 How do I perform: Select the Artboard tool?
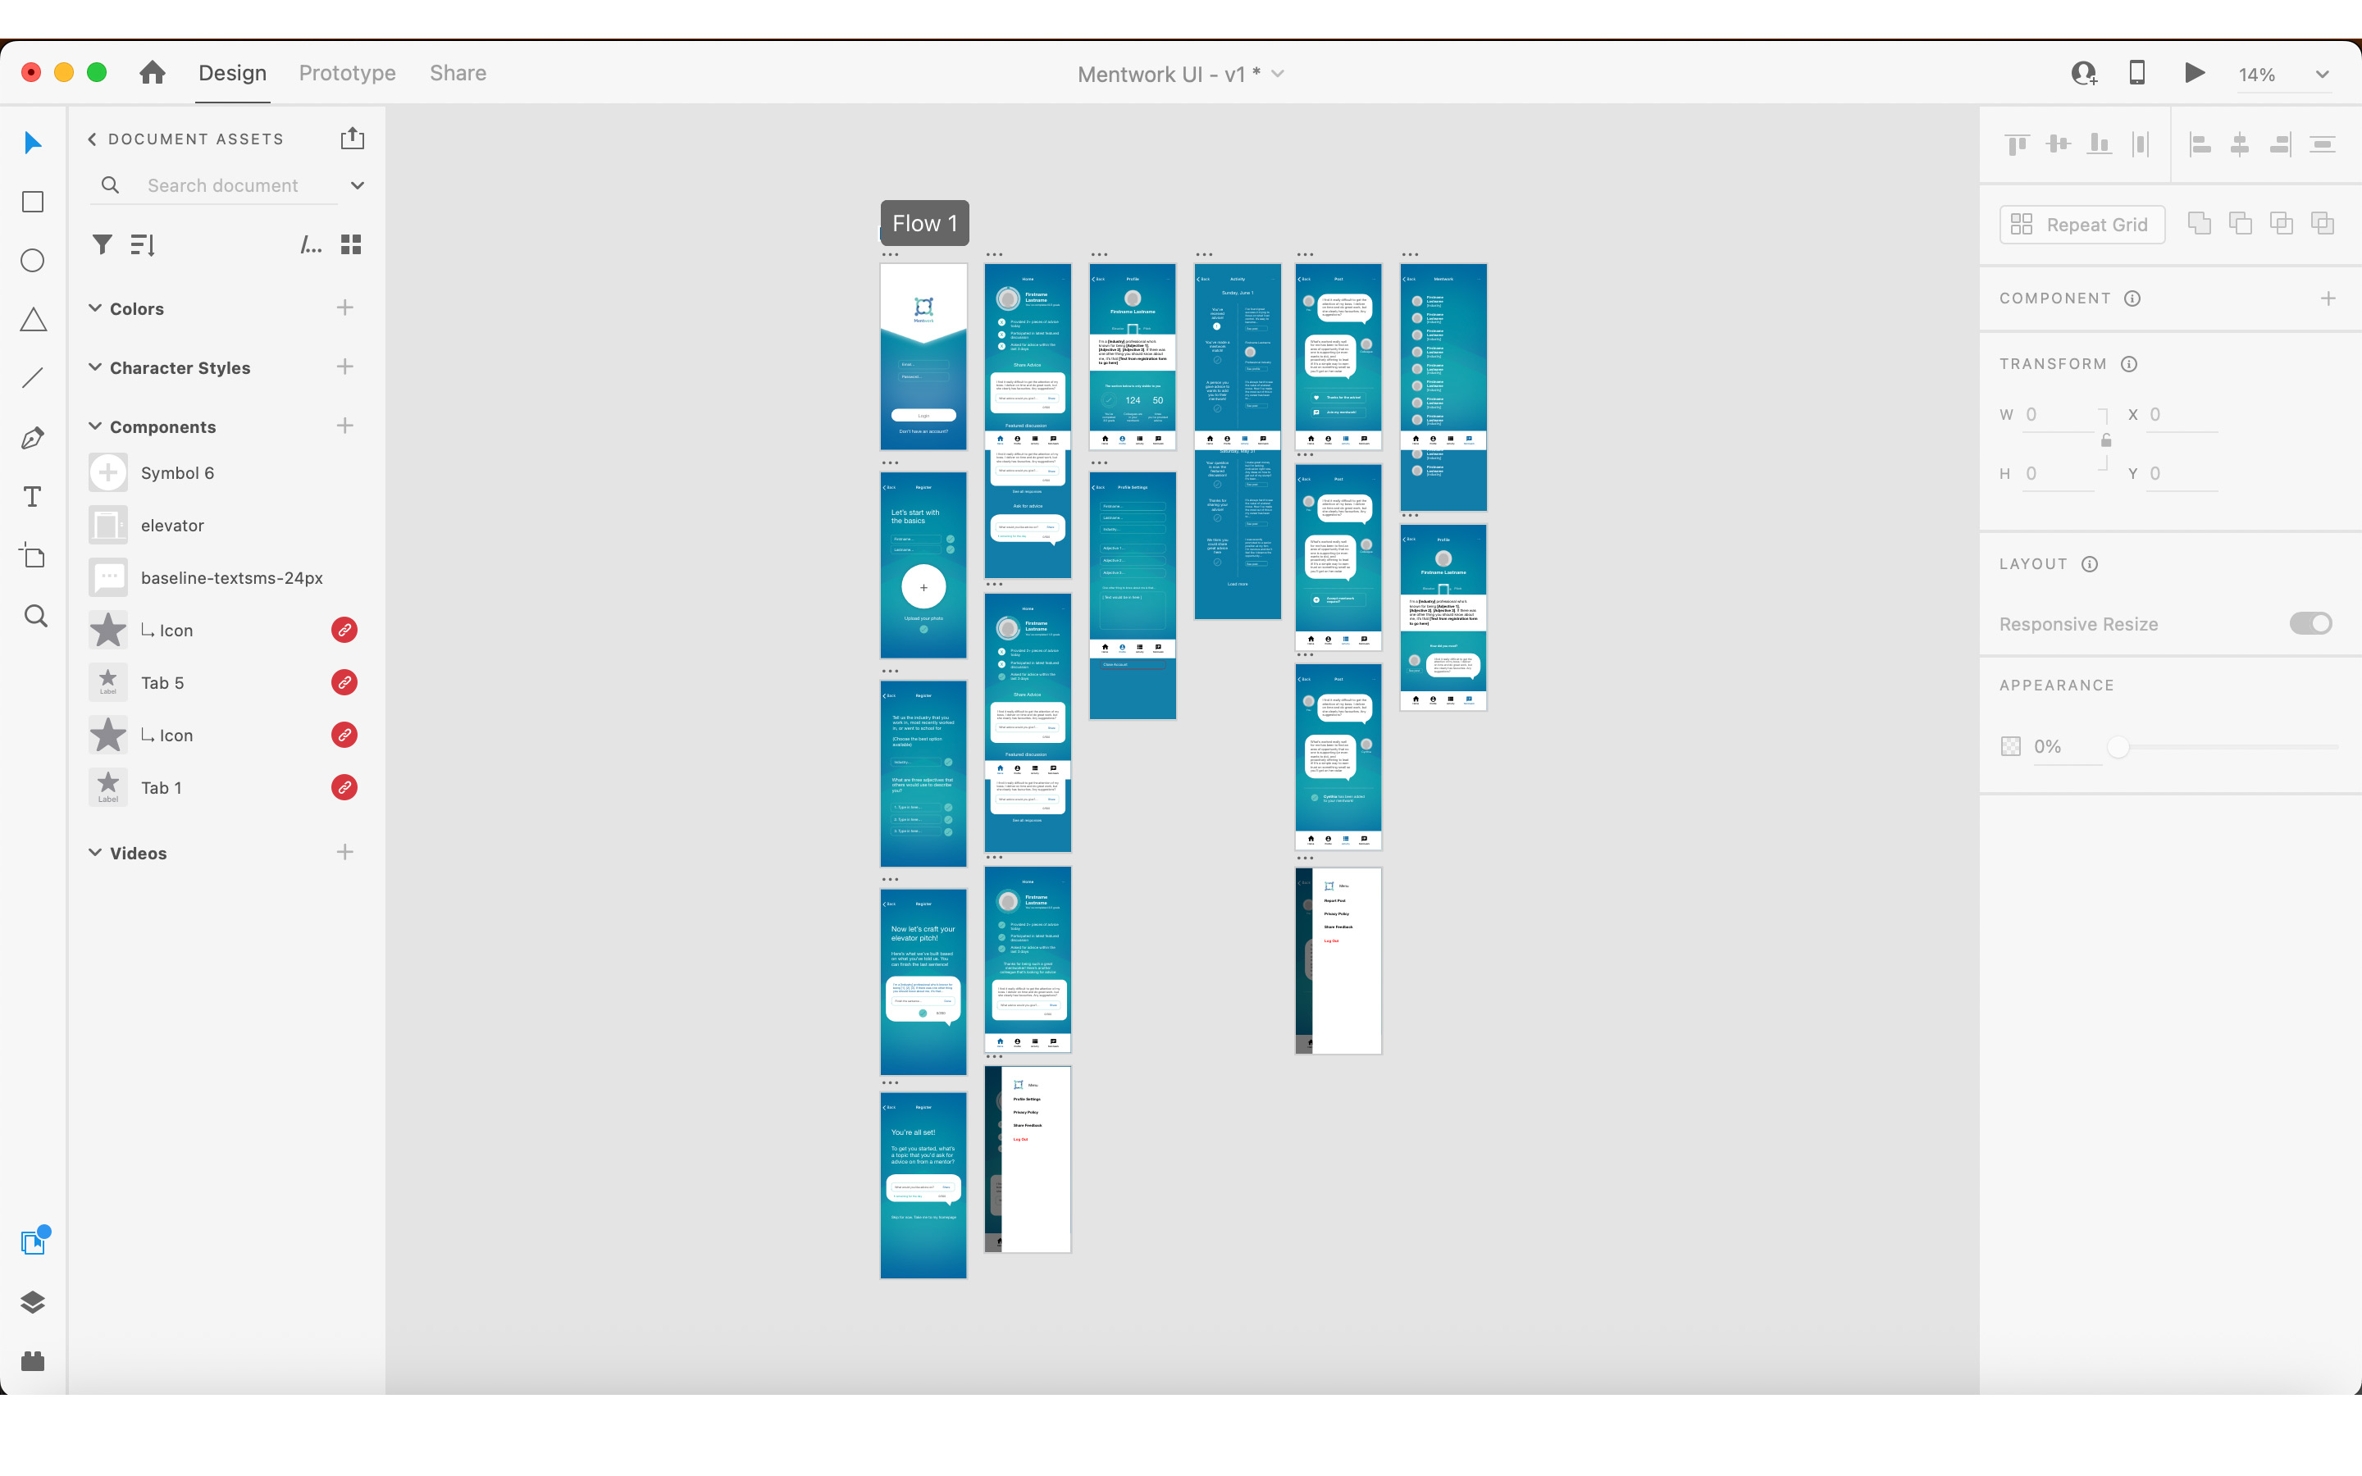32,555
